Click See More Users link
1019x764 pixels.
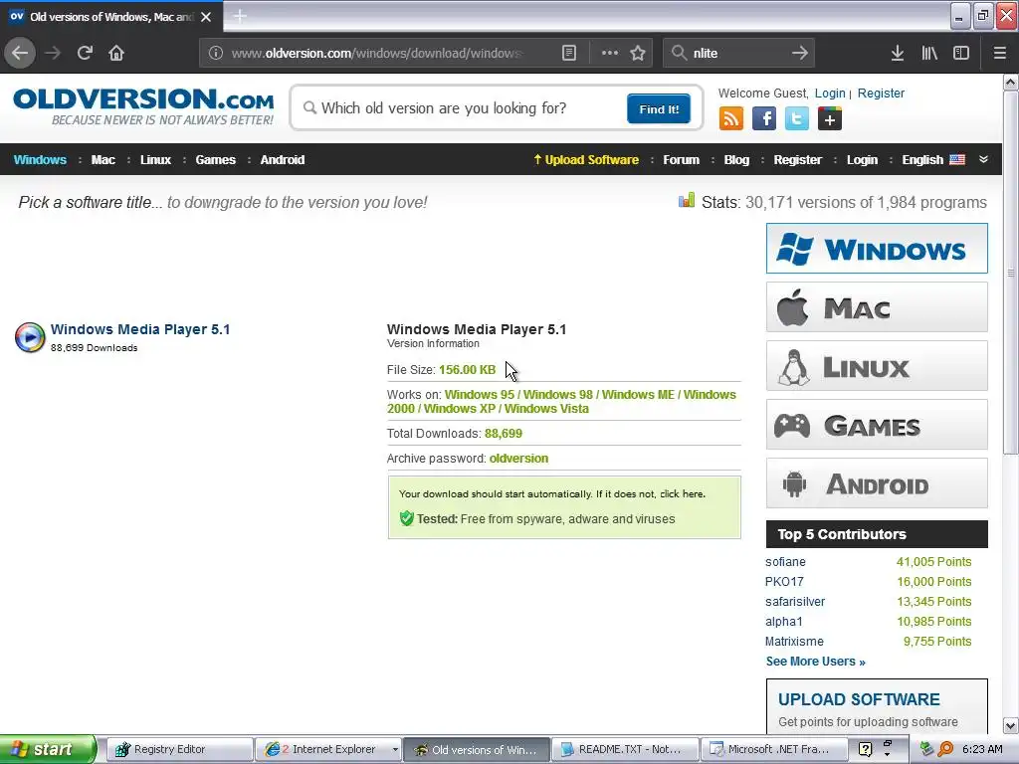tap(816, 662)
